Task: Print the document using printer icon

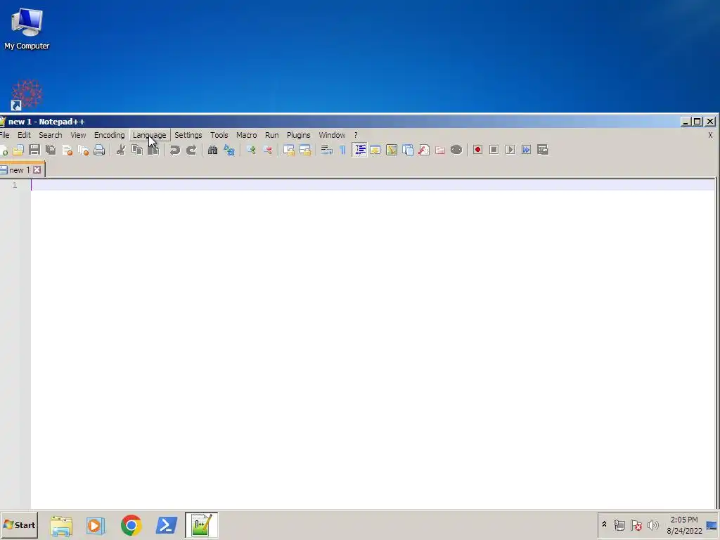Action: pyautogui.click(x=99, y=150)
